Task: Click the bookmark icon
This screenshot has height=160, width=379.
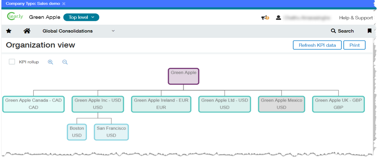Action: (370, 31)
